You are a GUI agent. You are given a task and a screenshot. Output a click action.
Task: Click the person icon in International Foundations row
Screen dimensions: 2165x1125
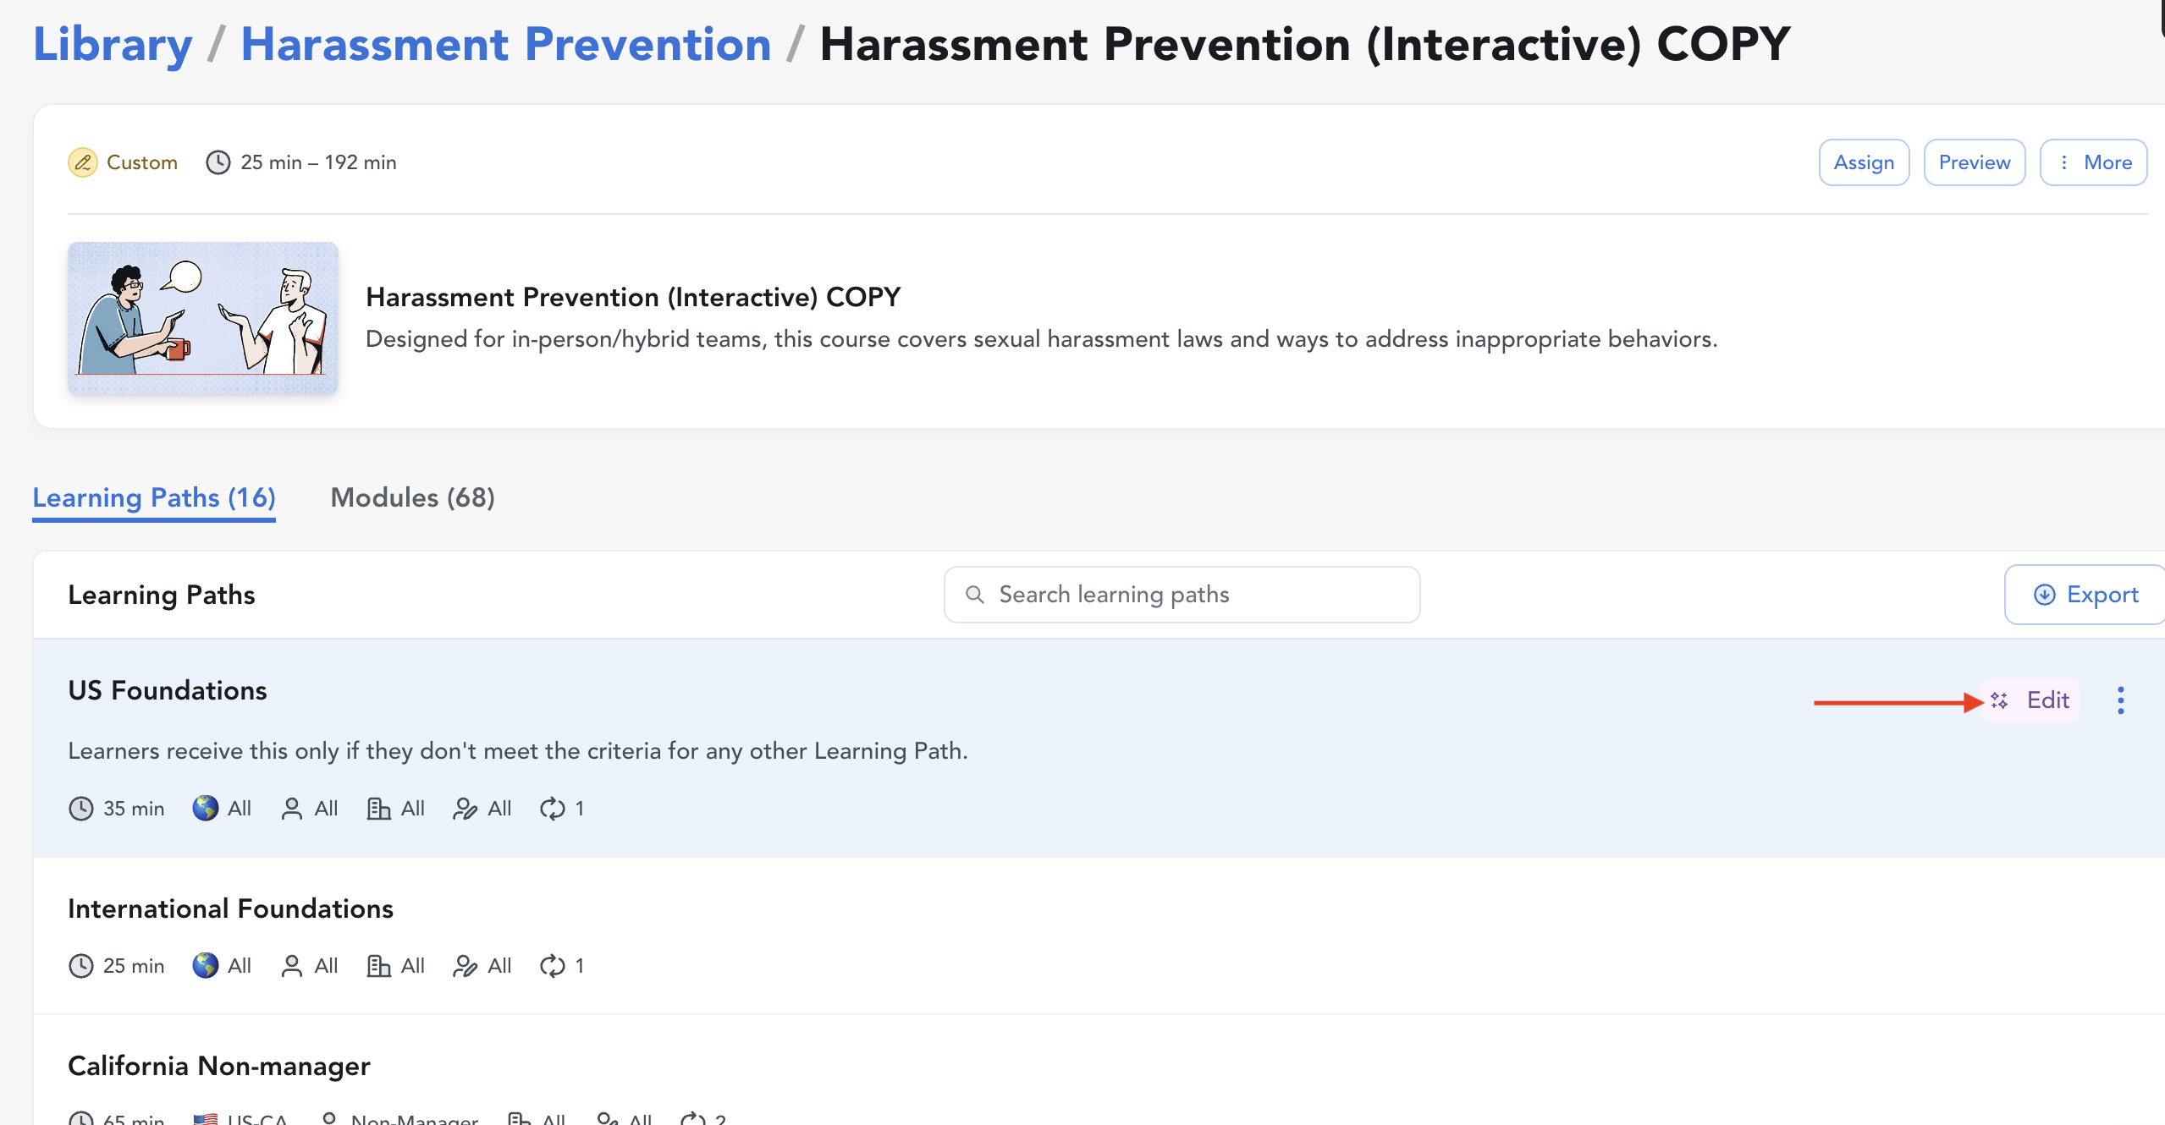tap(291, 966)
